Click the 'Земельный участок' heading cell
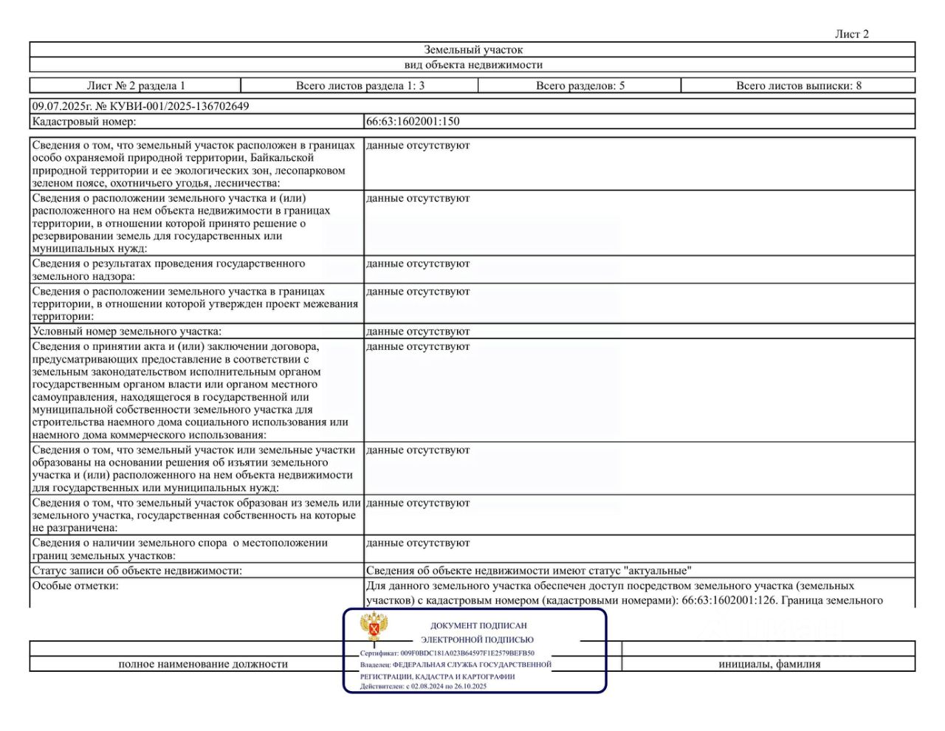The image size is (945, 731). click(472, 50)
